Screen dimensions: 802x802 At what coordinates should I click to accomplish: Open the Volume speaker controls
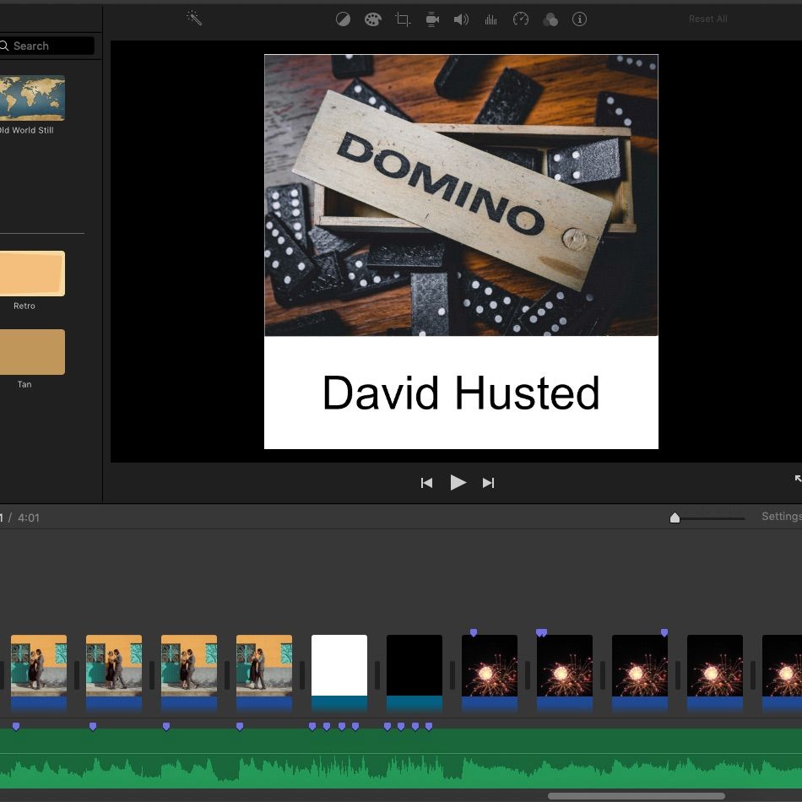click(x=461, y=19)
